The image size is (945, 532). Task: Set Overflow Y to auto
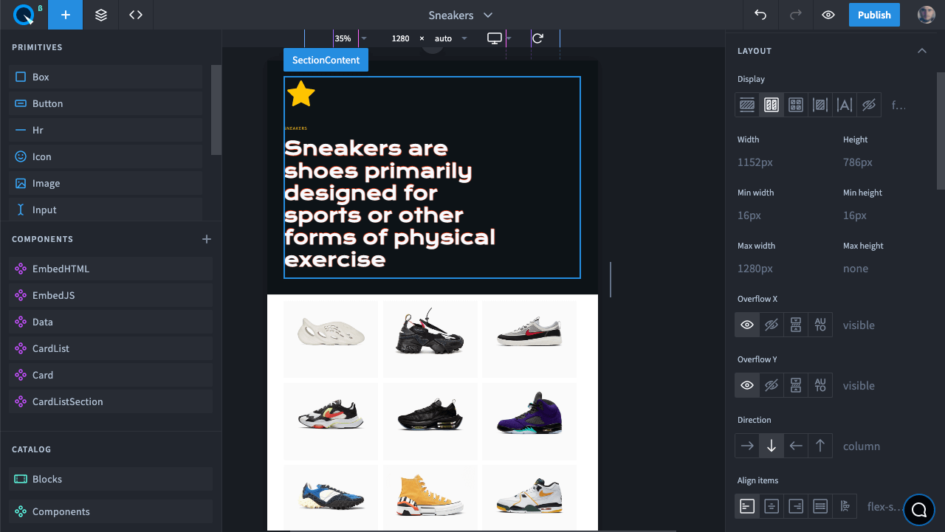click(820, 385)
